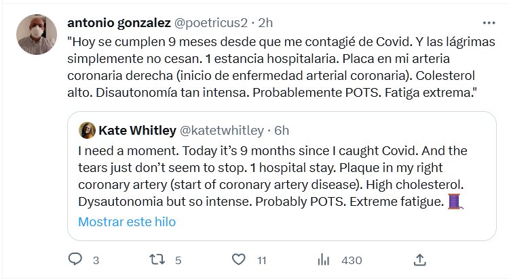Open view analytics bar chart icon

tap(324, 259)
